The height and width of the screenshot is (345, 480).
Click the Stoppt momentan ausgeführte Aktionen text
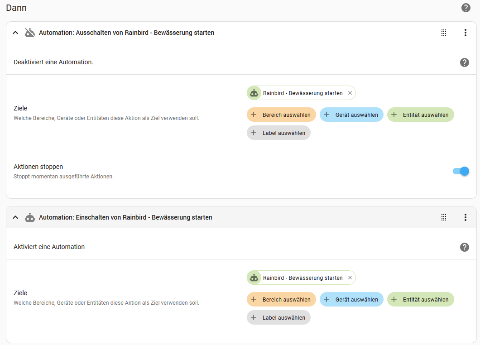click(x=63, y=177)
